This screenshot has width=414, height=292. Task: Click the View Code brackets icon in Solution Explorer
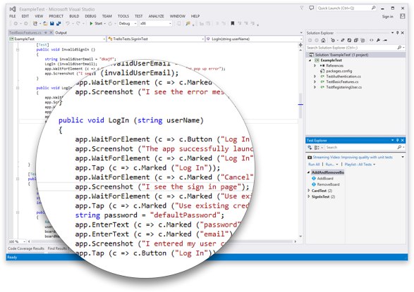372,40
